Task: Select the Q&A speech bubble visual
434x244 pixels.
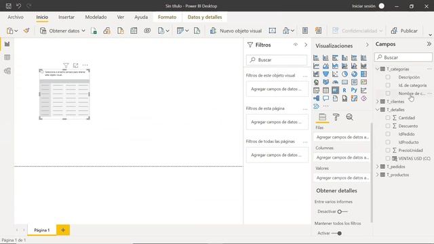Action: click(x=325, y=98)
